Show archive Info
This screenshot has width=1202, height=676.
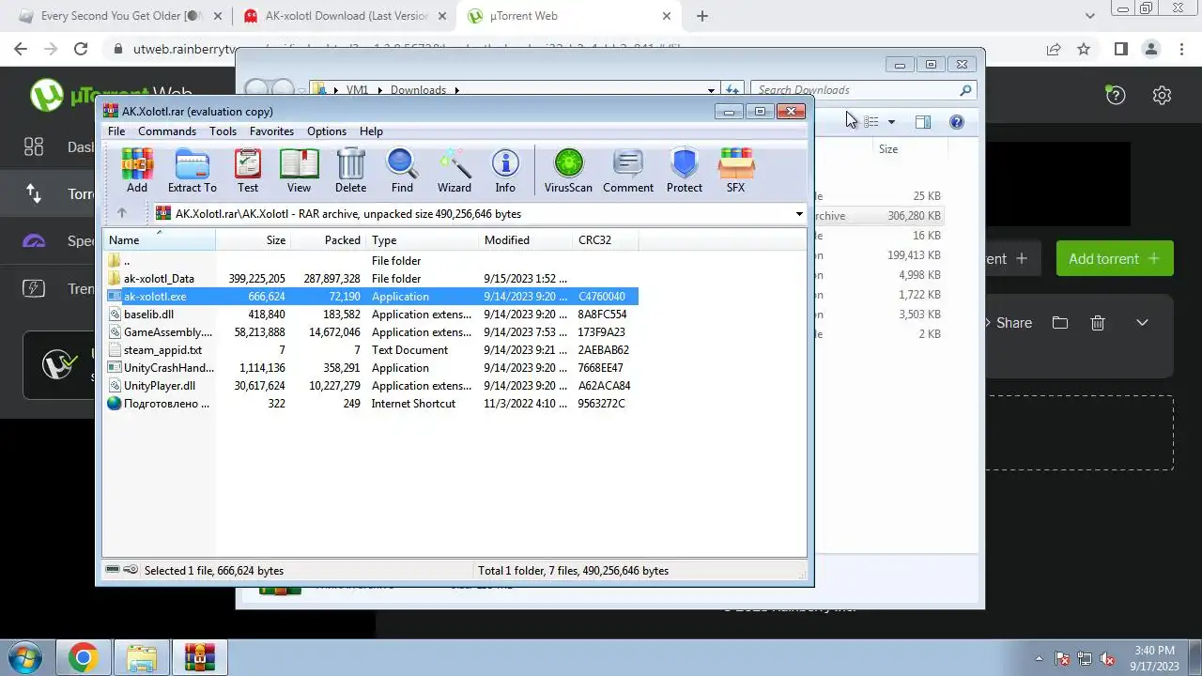click(505, 171)
